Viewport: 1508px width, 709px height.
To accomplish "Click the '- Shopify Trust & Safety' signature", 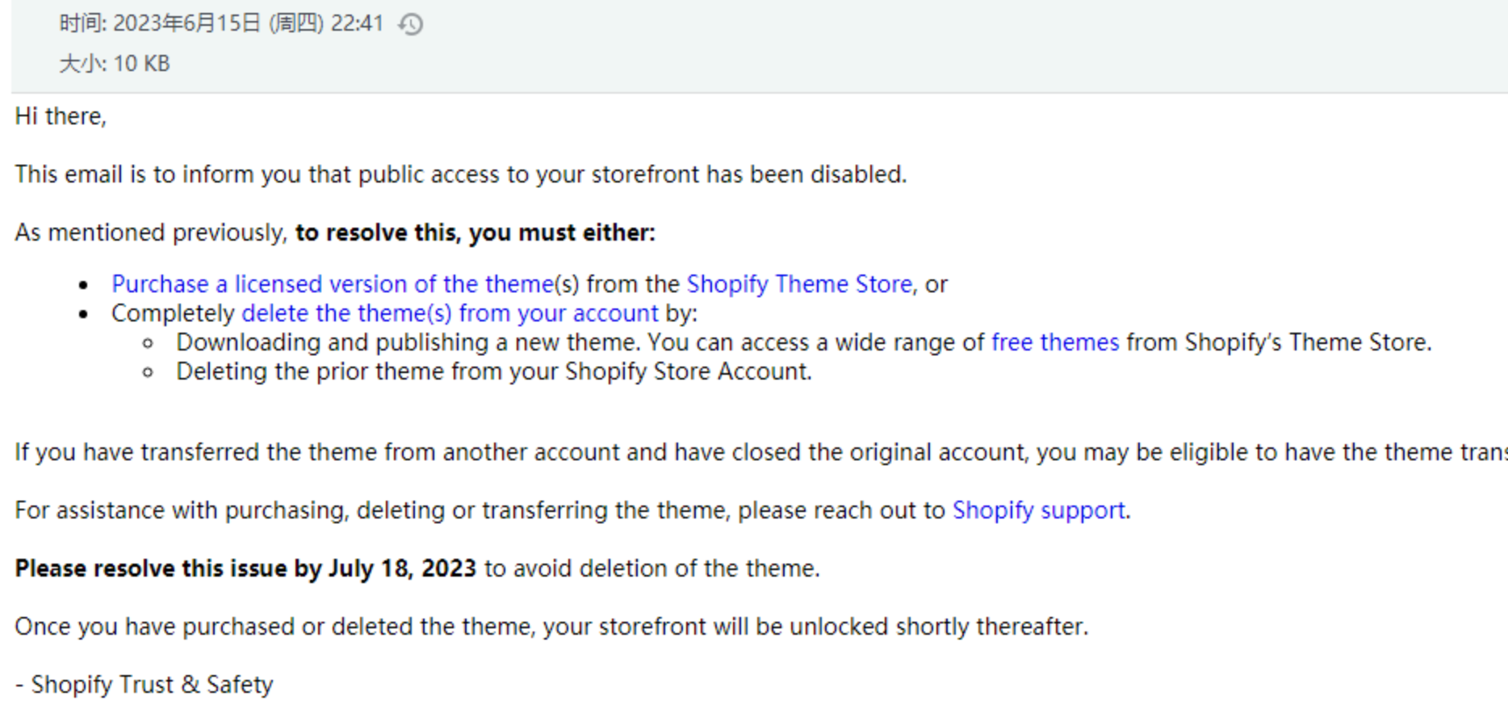I will (144, 685).
